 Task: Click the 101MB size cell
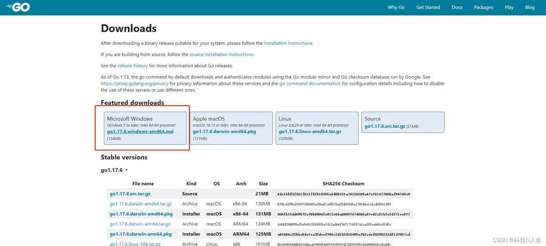point(263,244)
